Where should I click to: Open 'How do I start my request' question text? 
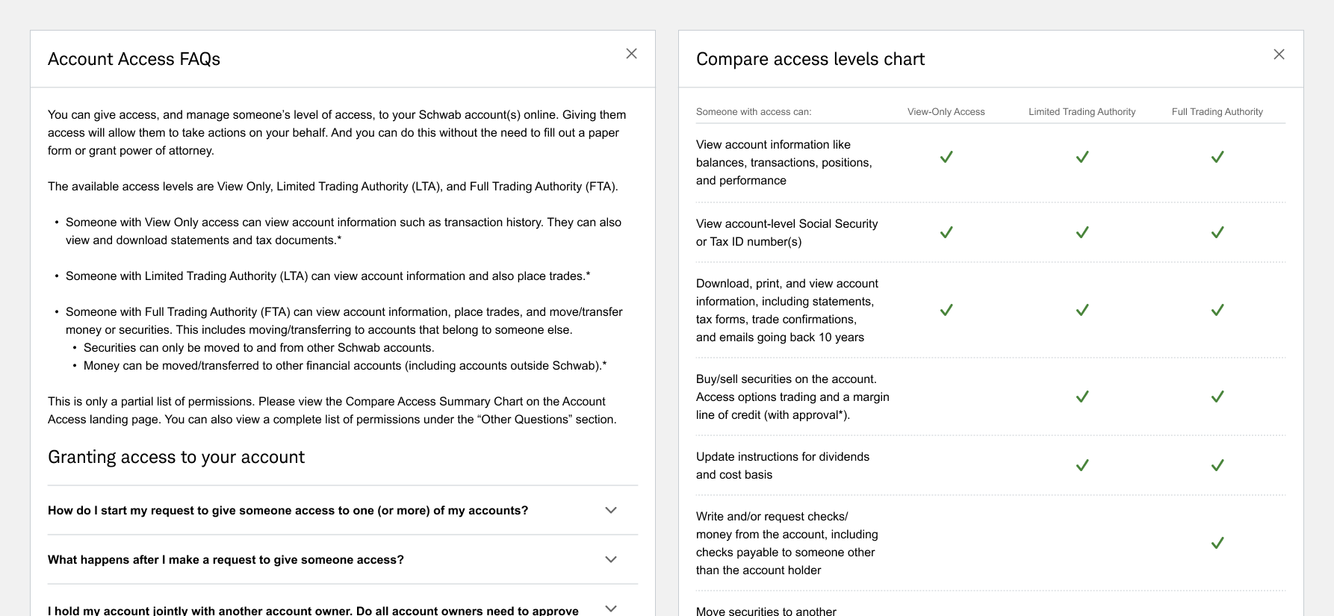click(288, 511)
